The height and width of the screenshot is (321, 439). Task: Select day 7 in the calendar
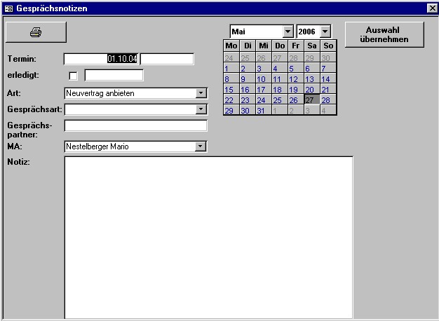pos(327,69)
